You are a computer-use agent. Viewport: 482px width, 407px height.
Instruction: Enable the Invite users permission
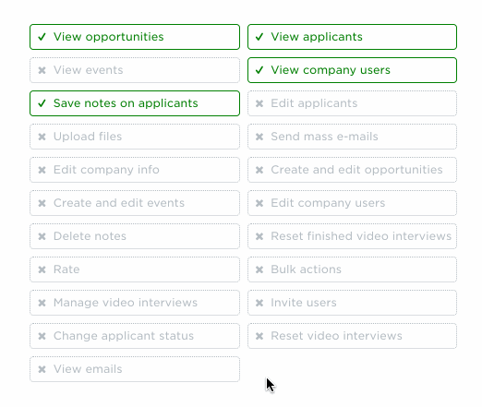click(352, 303)
